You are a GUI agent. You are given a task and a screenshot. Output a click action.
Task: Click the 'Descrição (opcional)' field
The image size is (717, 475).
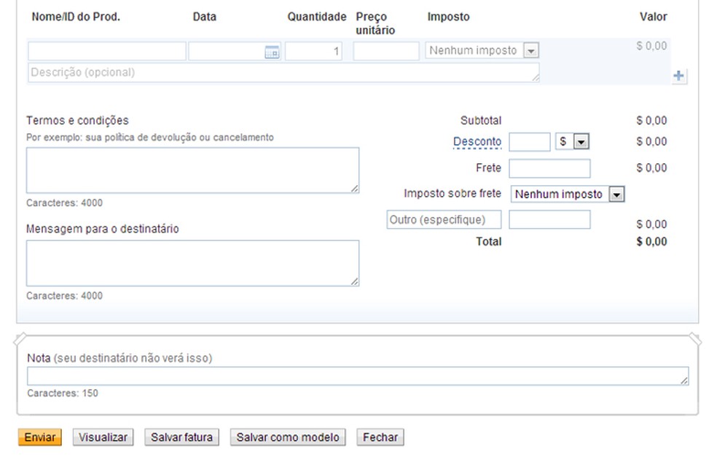283,72
